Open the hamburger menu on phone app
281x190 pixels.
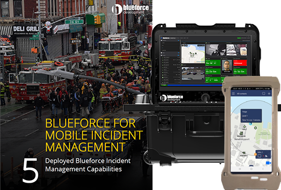click(x=233, y=94)
